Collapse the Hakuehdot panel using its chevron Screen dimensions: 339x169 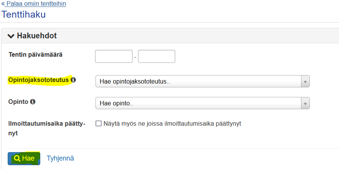(x=11, y=36)
